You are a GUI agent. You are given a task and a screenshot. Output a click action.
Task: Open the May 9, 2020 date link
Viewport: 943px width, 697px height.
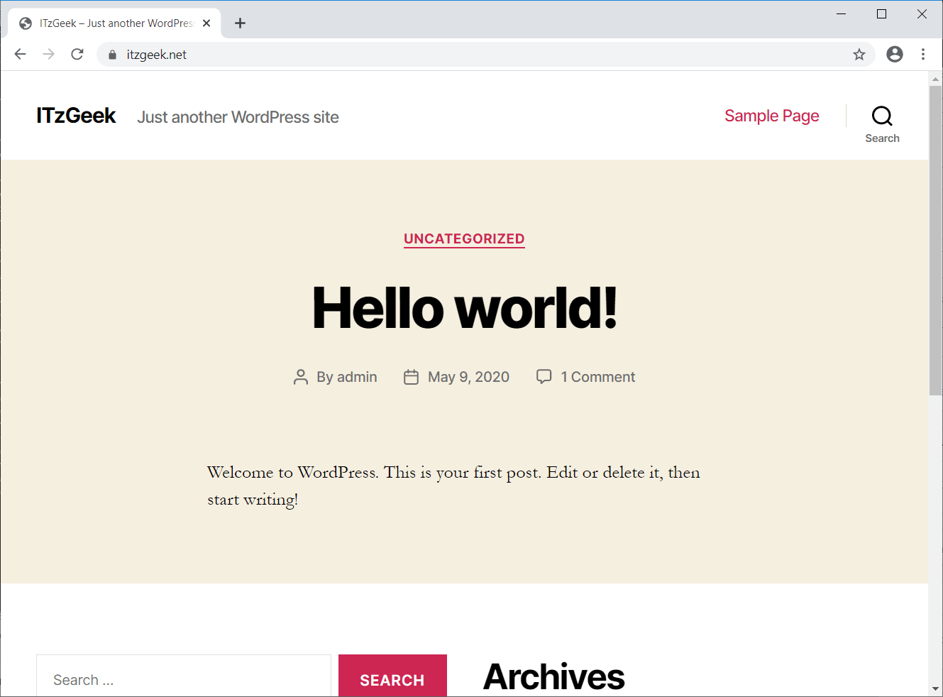(x=468, y=377)
